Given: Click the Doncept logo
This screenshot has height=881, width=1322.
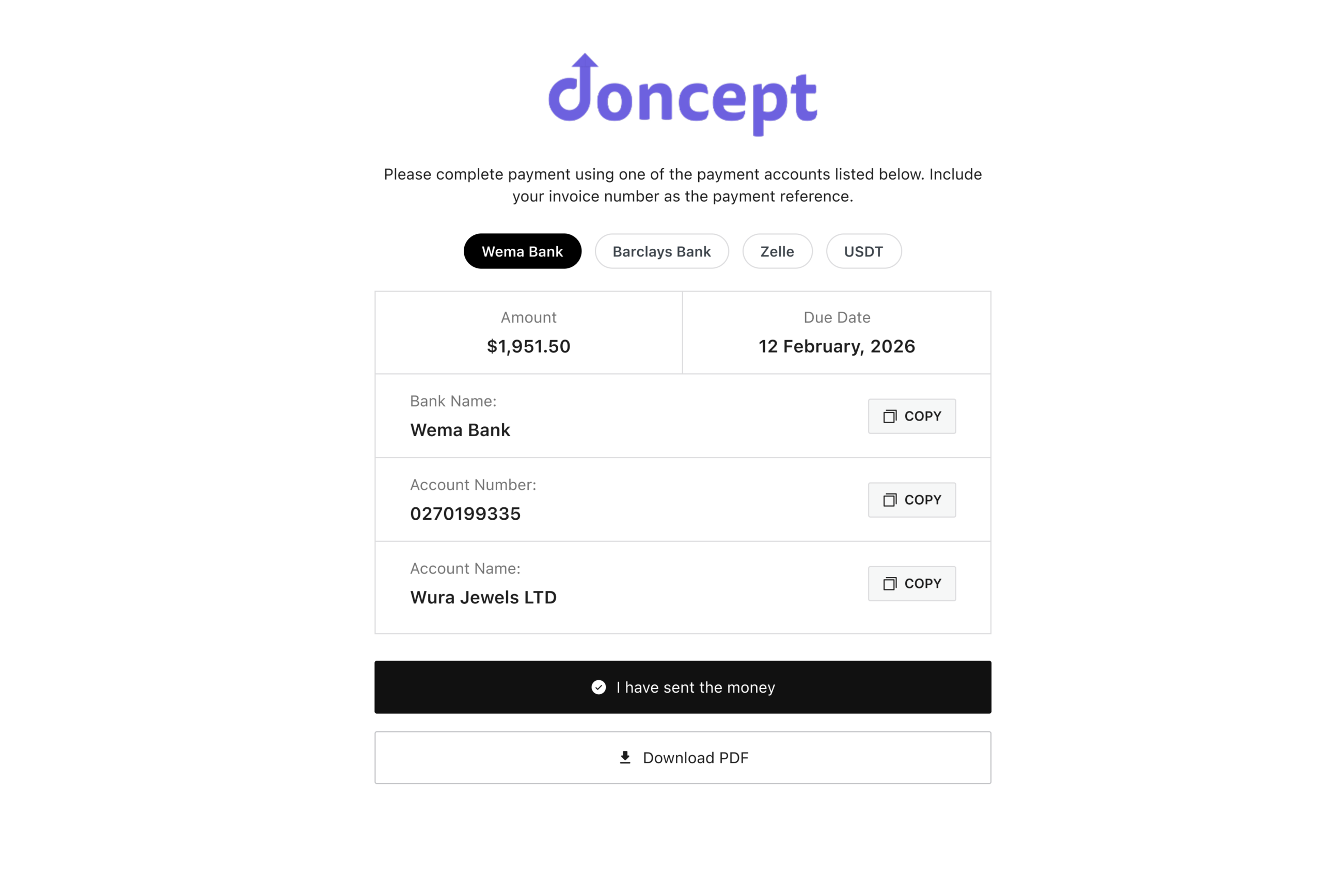Looking at the screenshot, I should [x=682, y=94].
